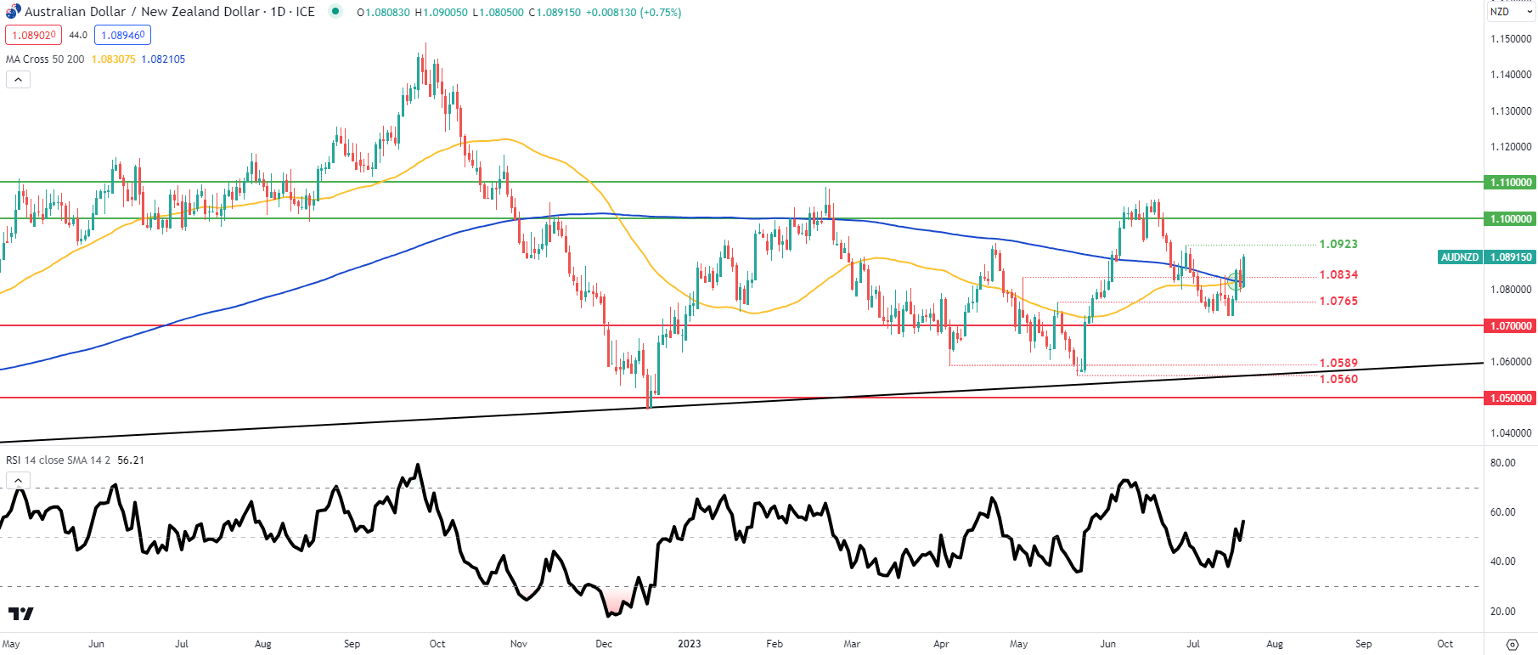The height and width of the screenshot is (655, 1538).
Task: Collapse the MA Cross indicator legend
Action: coord(18,79)
